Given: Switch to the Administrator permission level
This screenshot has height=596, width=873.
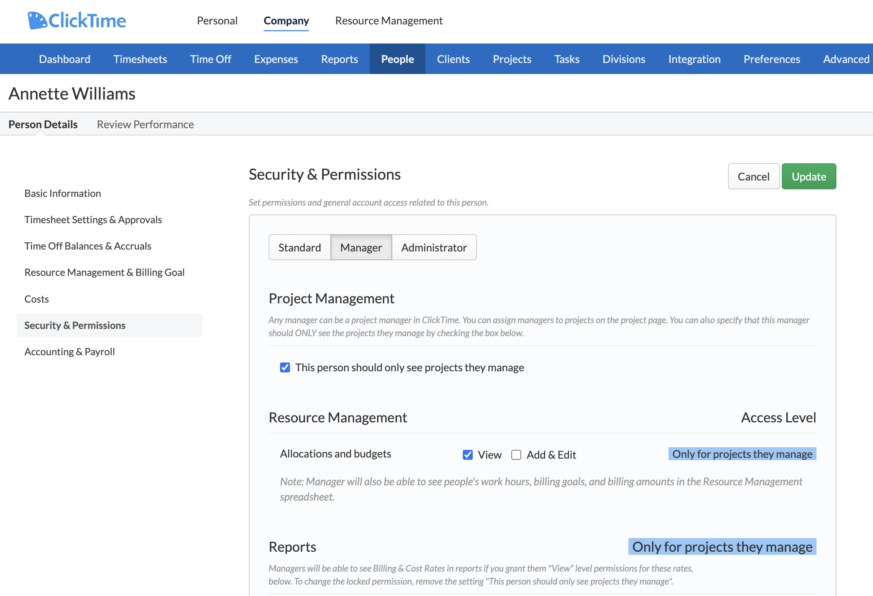Looking at the screenshot, I should click(434, 247).
